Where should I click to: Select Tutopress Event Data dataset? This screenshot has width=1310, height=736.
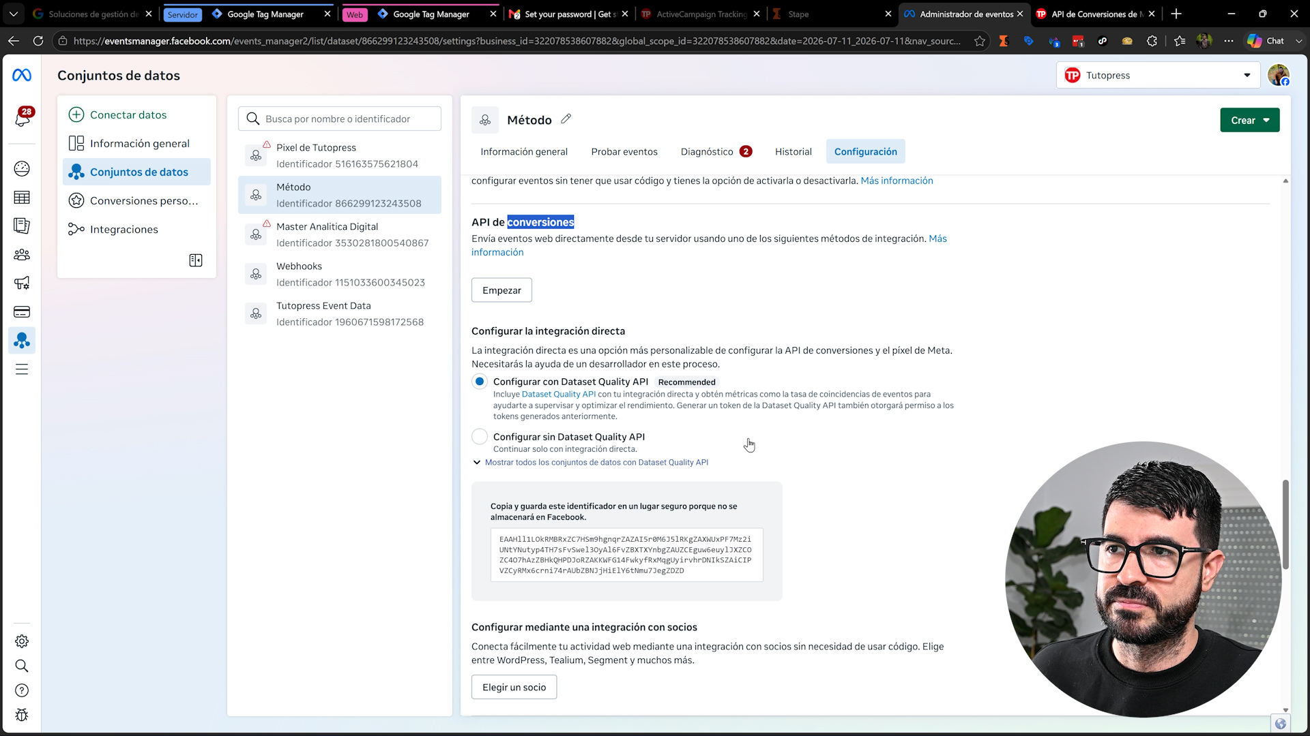[x=340, y=313]
